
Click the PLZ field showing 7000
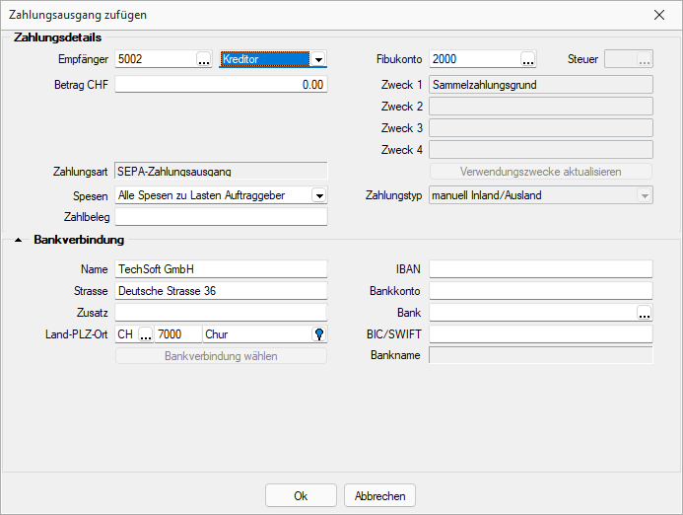click(177, 334)
